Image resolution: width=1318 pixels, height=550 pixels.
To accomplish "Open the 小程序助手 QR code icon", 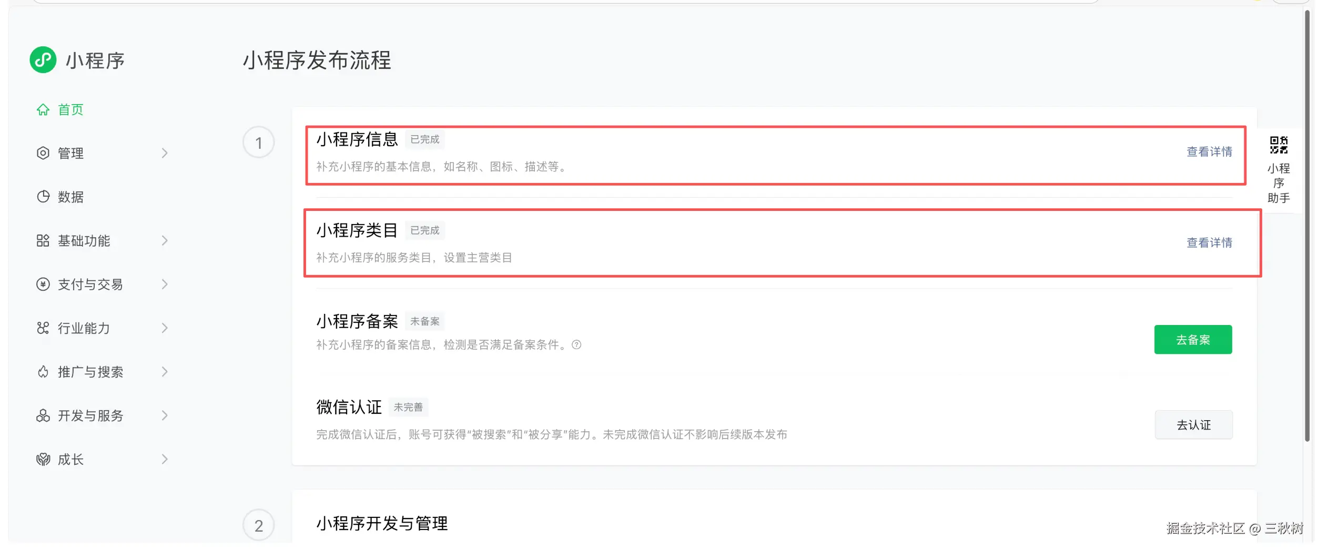I will pyautogui.click(x=1278, y=145).
